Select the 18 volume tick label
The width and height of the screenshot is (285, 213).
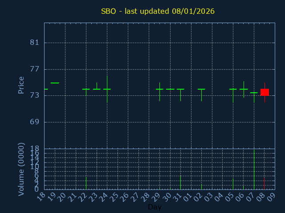tap(35, 149)
